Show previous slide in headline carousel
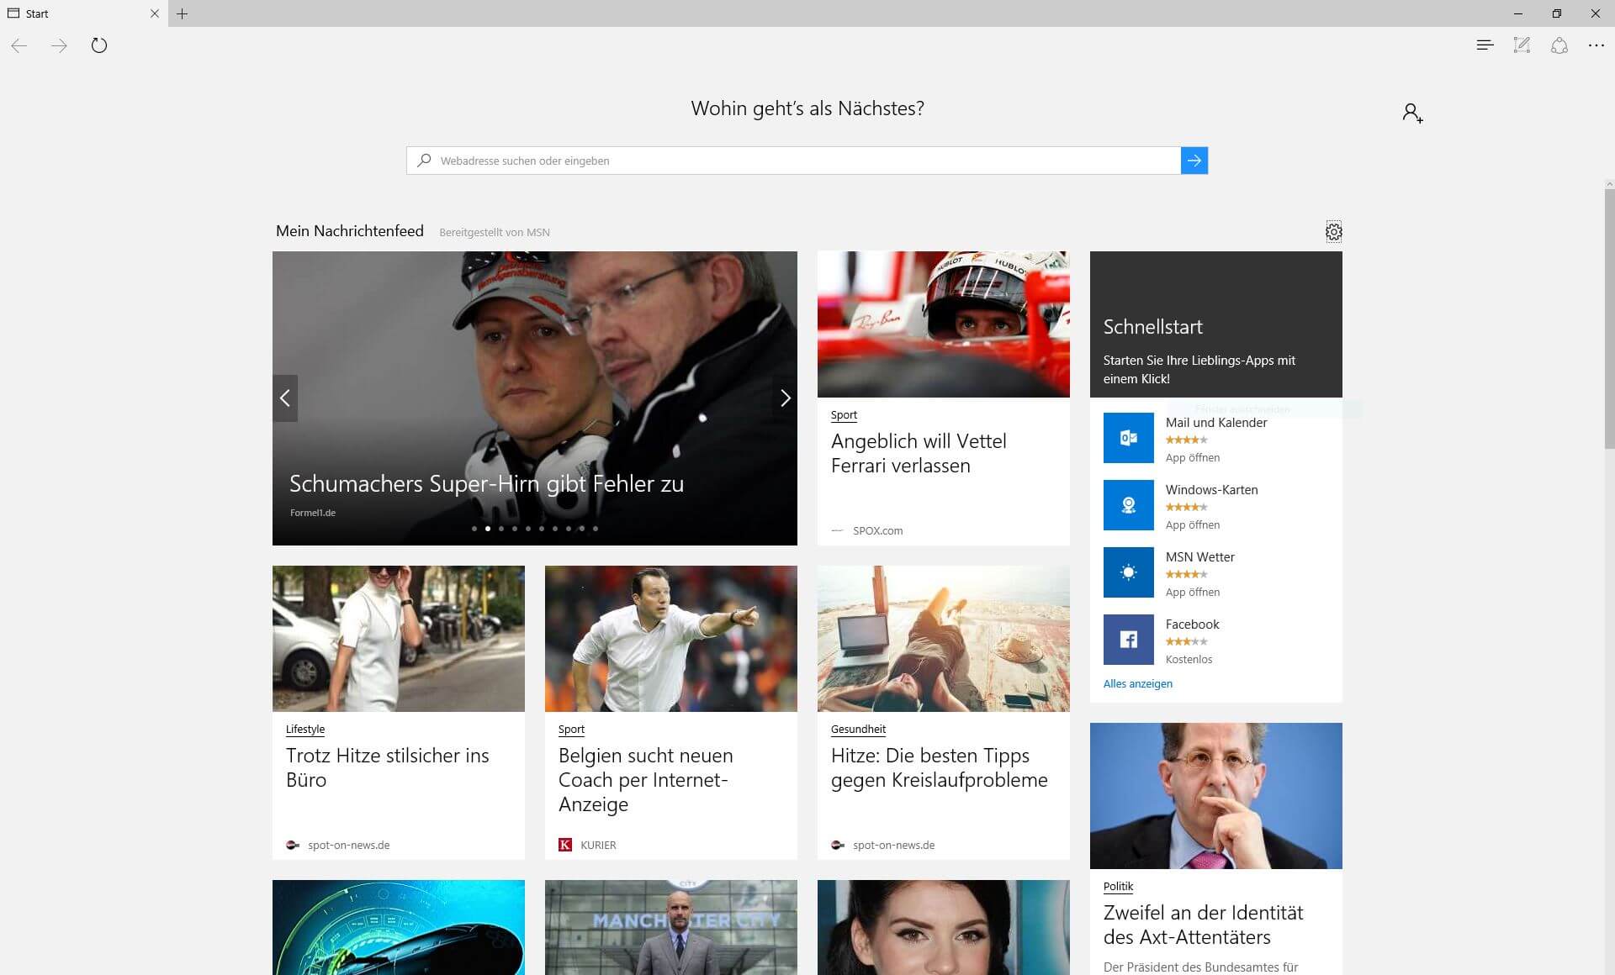The height and width of the screenshot is (975, 1615). 285,398
